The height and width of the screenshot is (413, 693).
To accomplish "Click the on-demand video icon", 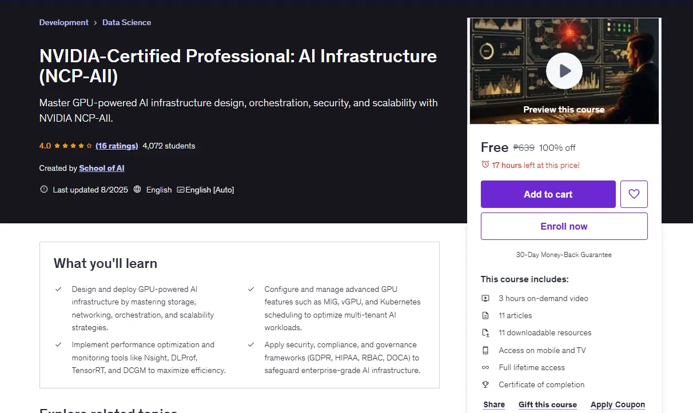I will [485, 298].
